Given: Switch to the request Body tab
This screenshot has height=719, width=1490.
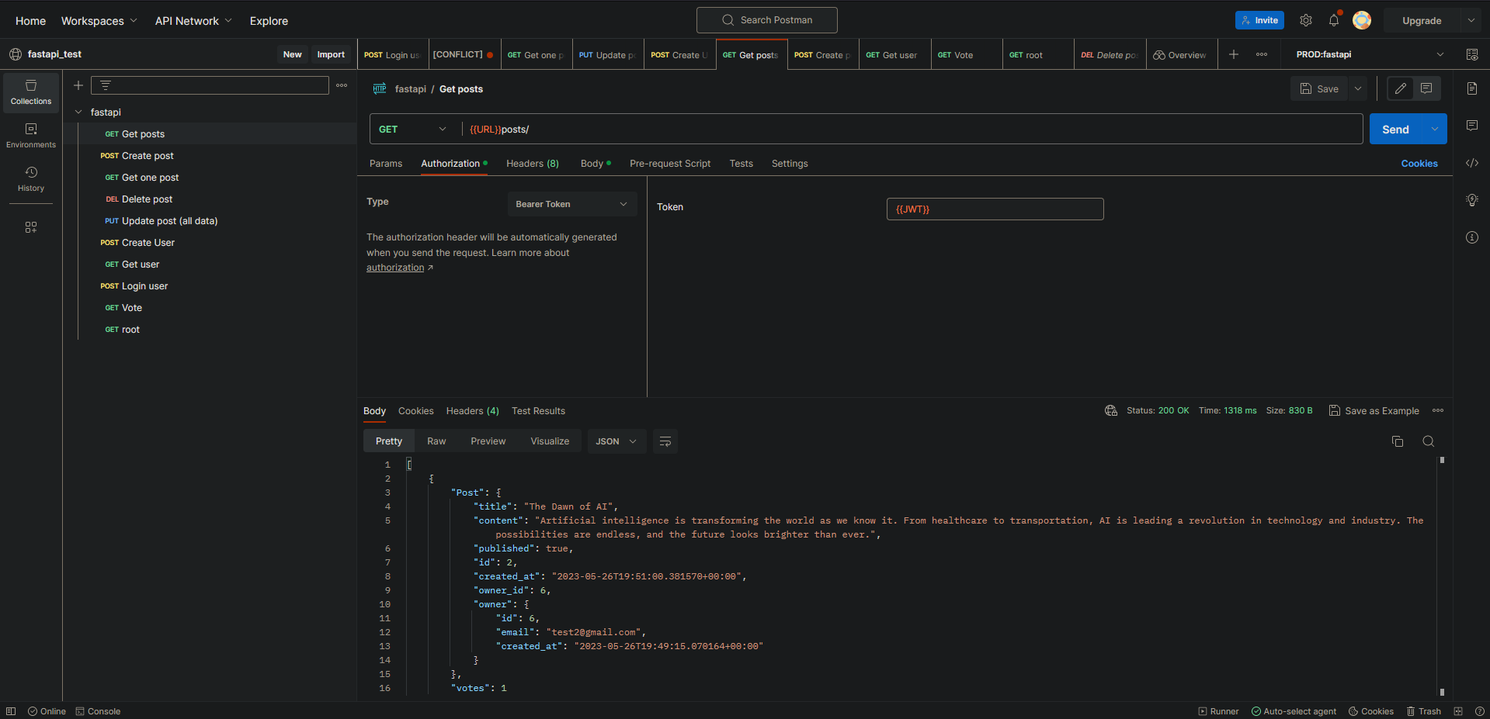Looking at the screenshot, I should click(x=596, y=164).
